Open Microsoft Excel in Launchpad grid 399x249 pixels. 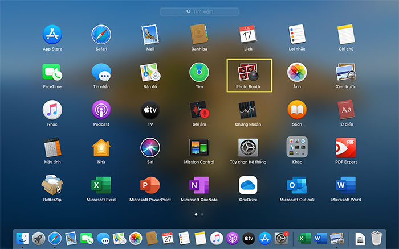[x=101, y=185]
